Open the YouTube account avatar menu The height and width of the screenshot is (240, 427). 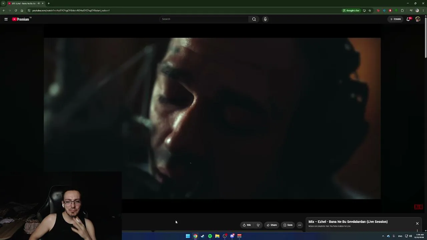click(418, 19)
